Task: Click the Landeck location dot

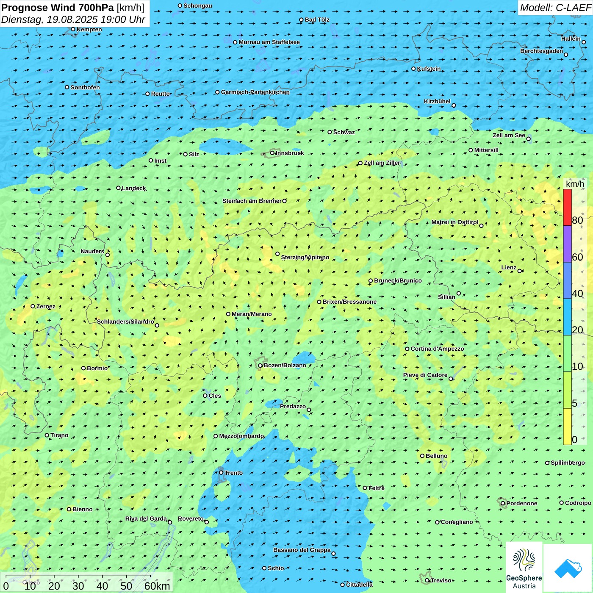Action: pyautogui.click(x=119, y=188)
